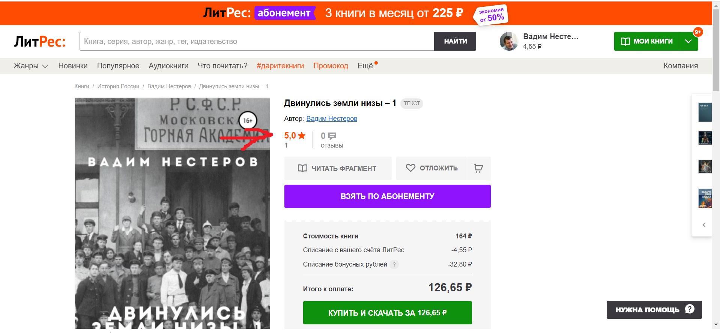The width and height of the screenshot is (720, 333).
Task: Click the question mark next to bonus rubles
Action: 394,264
